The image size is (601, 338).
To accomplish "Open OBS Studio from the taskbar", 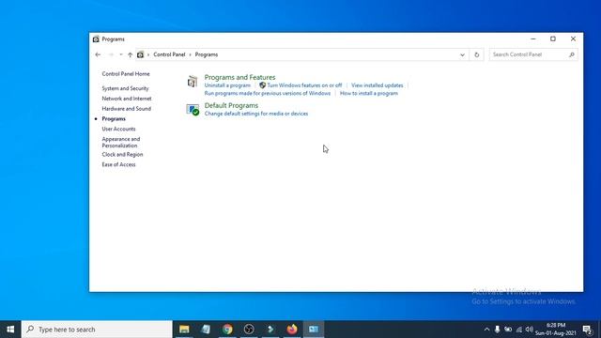I will (x=249, y=330).
